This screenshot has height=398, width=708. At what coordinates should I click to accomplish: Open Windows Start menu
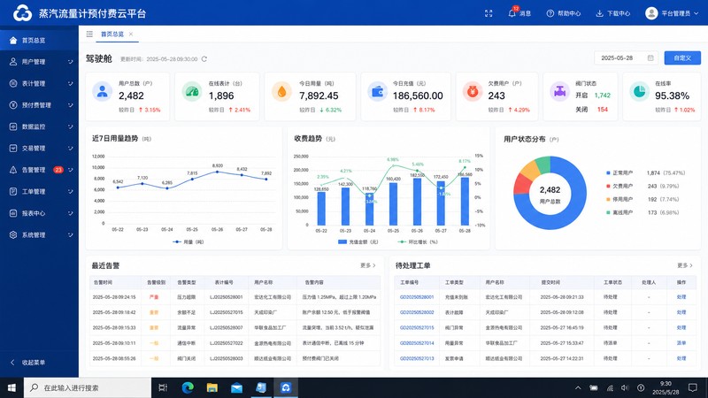(12, 387)
